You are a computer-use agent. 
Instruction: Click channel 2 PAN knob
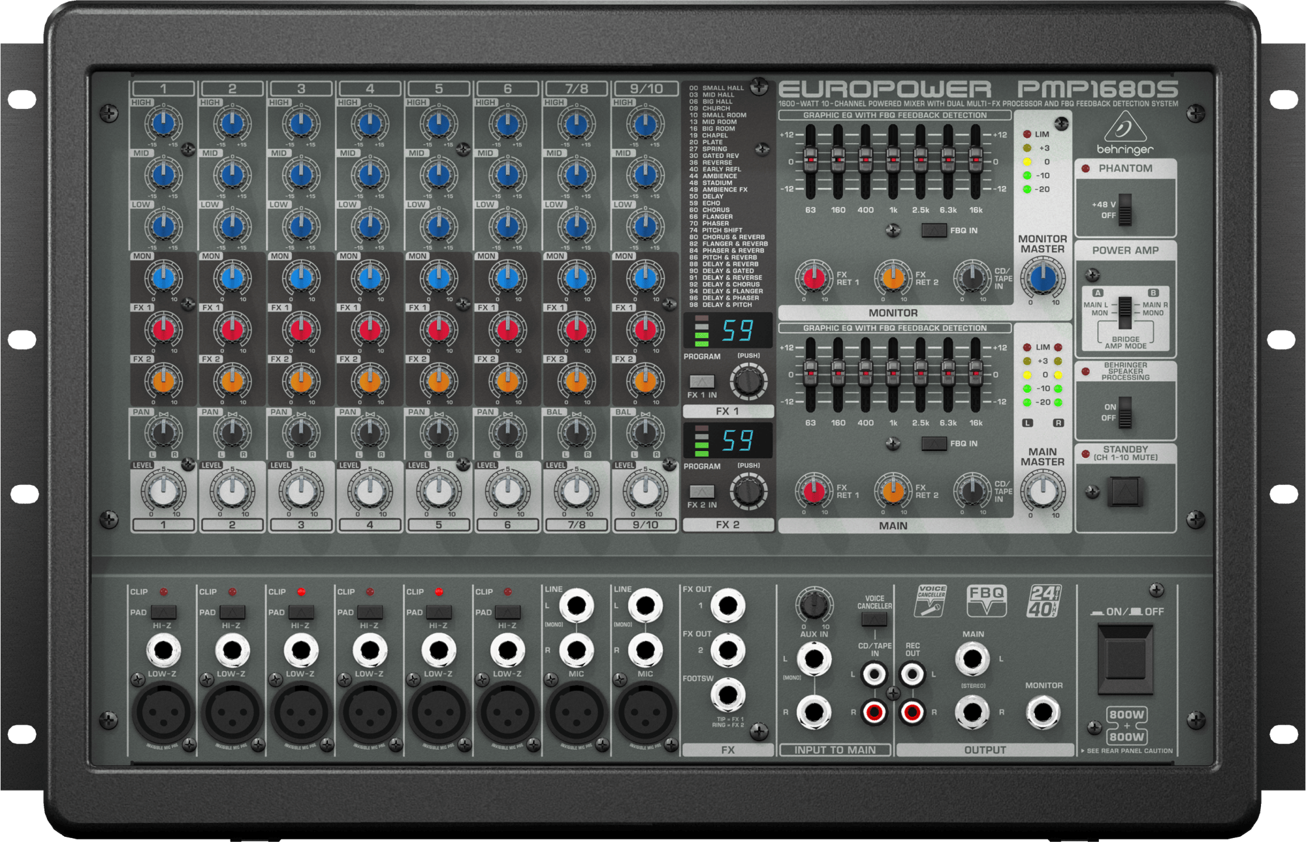[x=232, y=431]
